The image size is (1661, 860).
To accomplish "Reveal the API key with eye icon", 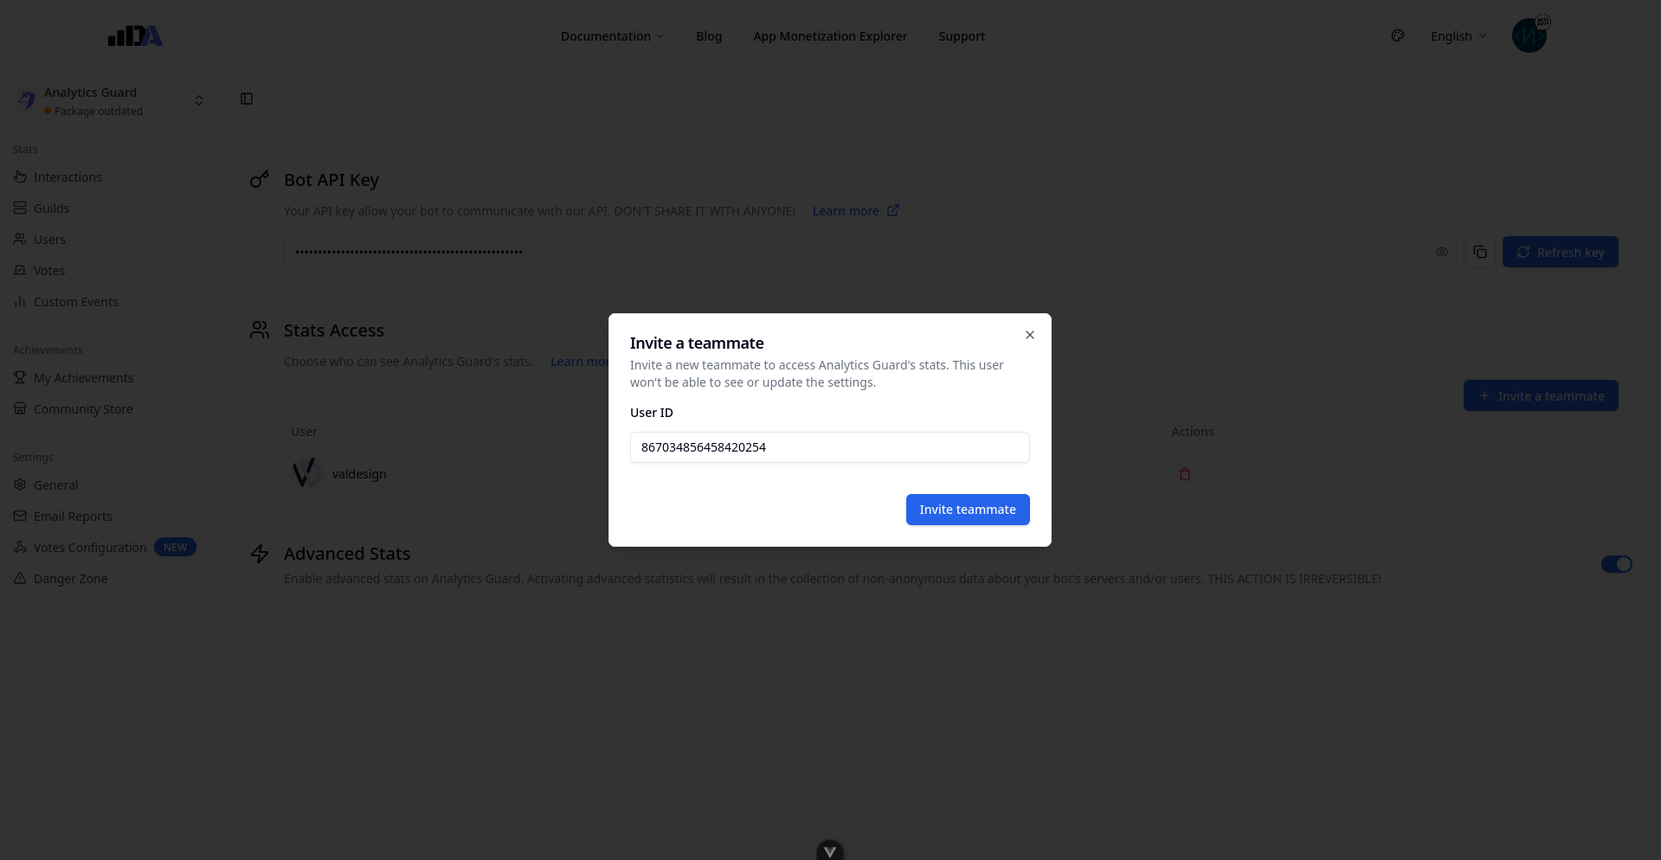I will point(1441,252).
